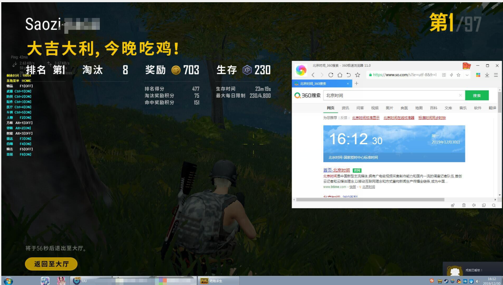503x285 pixels.
Task: Click www.btime.com result URL
Action: click(x=334, y=187)
